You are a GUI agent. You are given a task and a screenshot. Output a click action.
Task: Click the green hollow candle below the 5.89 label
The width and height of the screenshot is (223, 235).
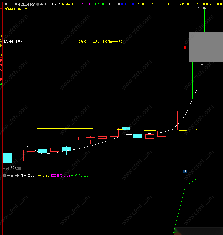tap(197, 19)
